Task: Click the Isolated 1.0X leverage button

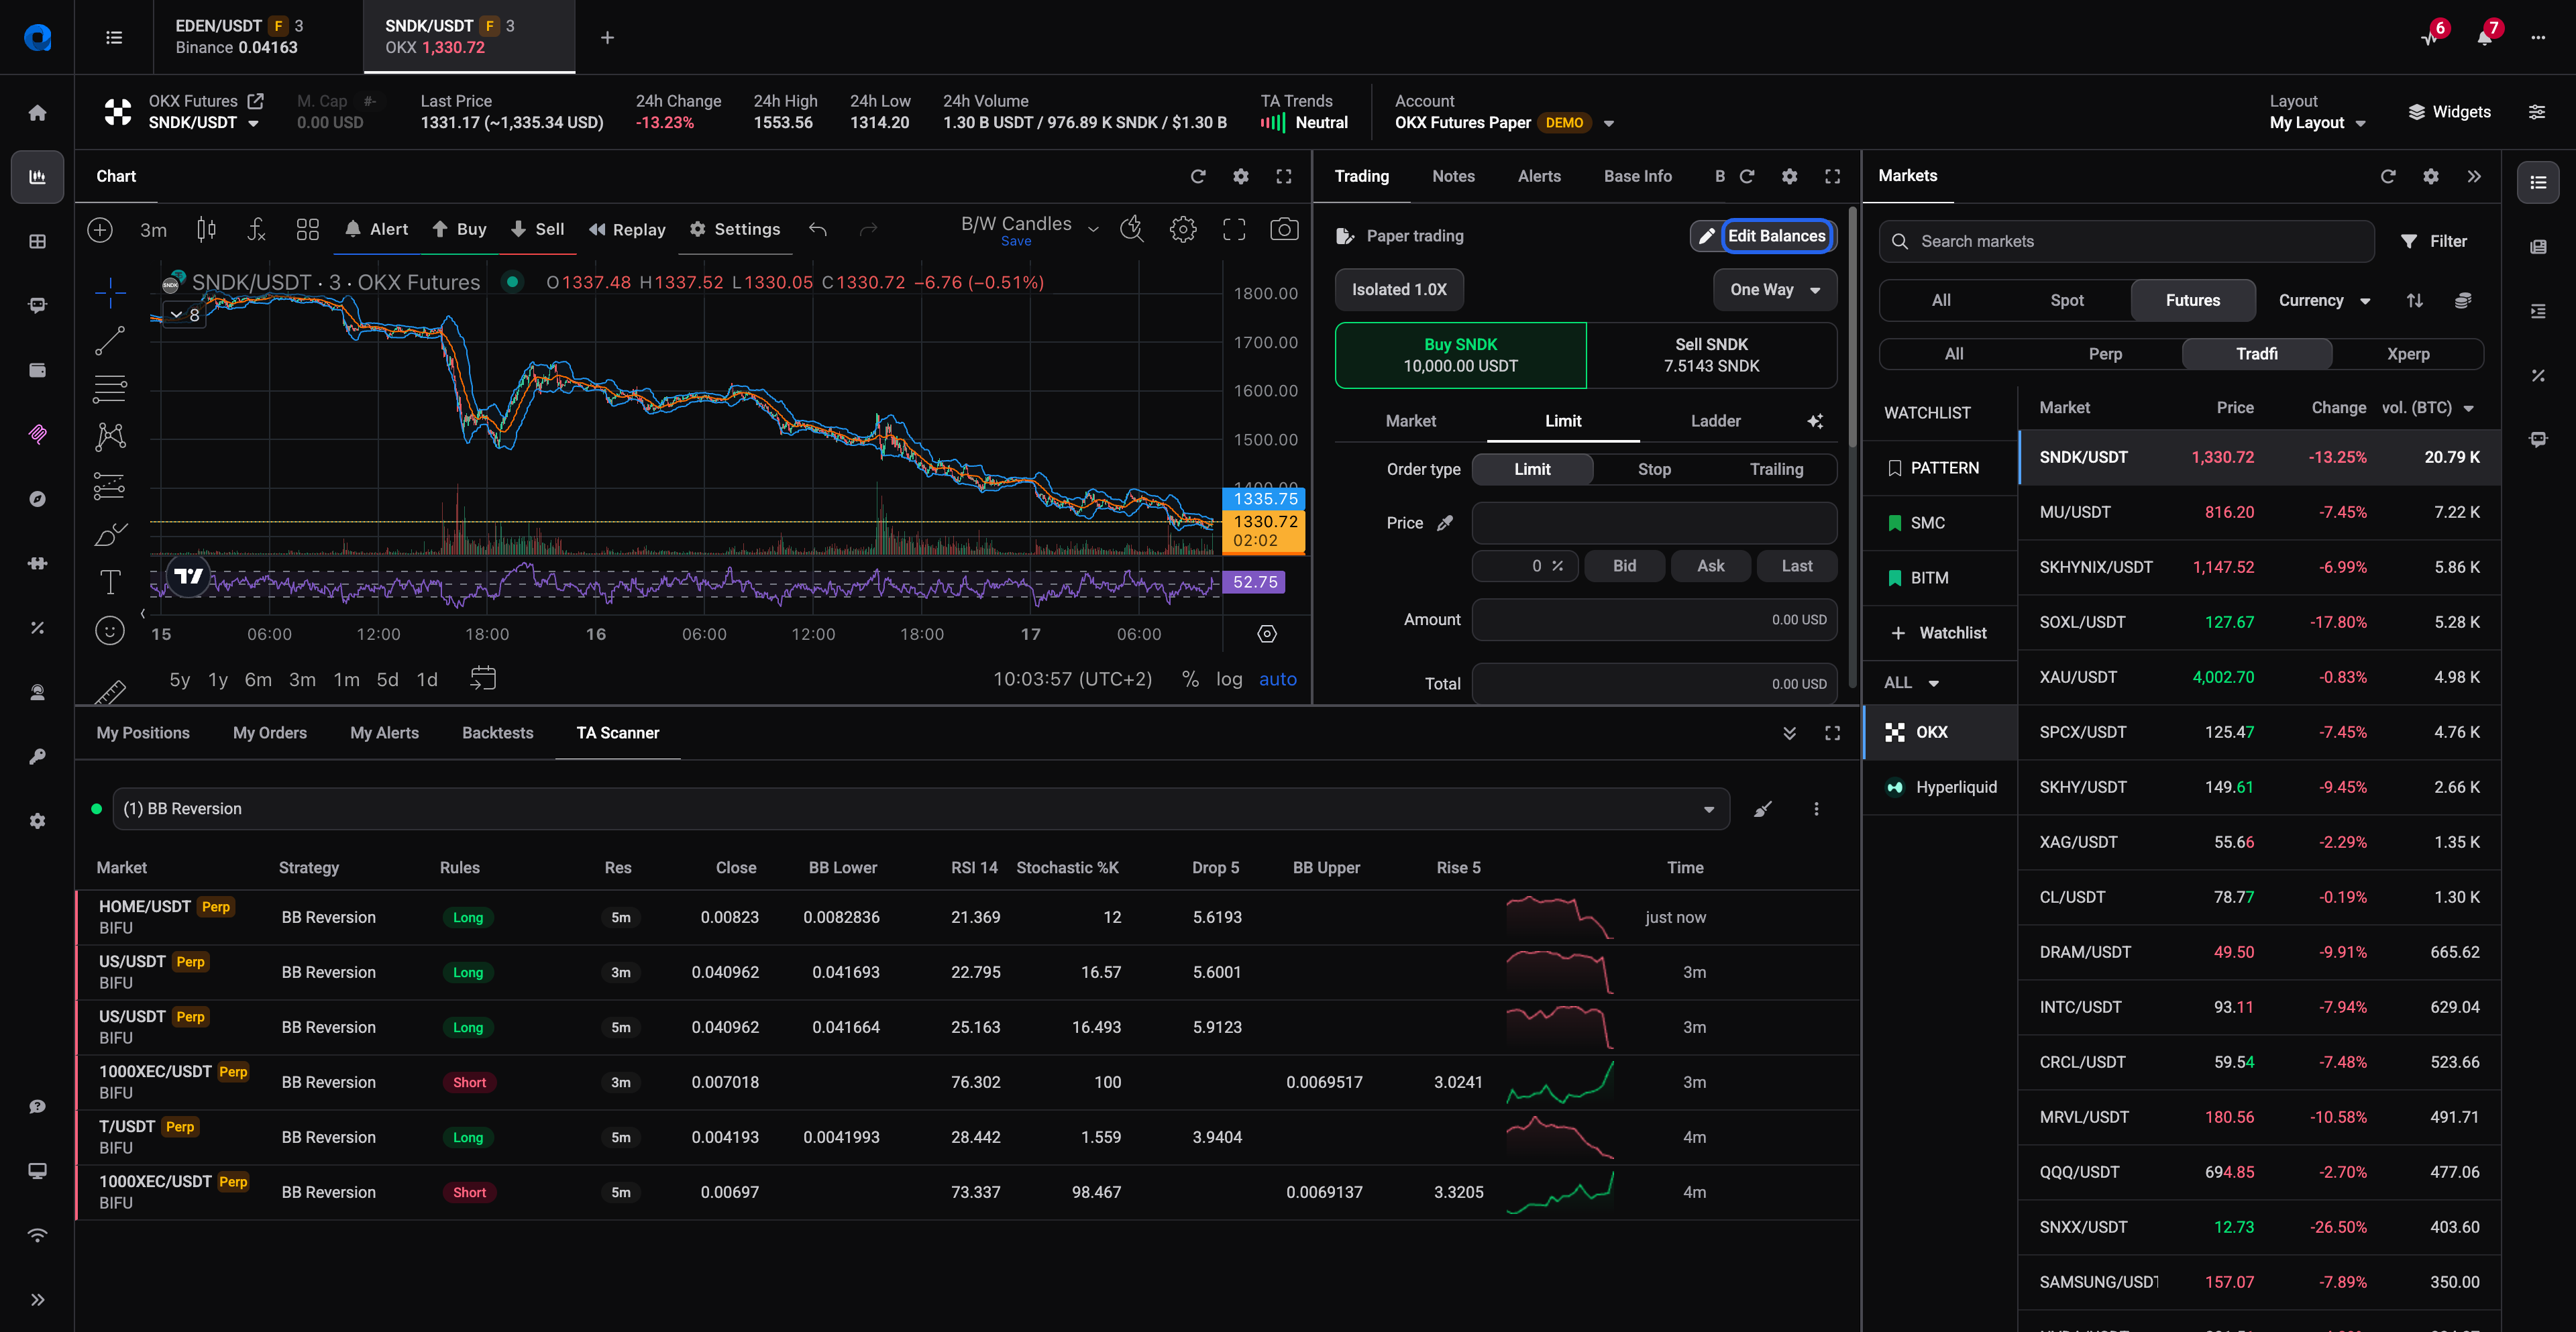Action: 1399,289
